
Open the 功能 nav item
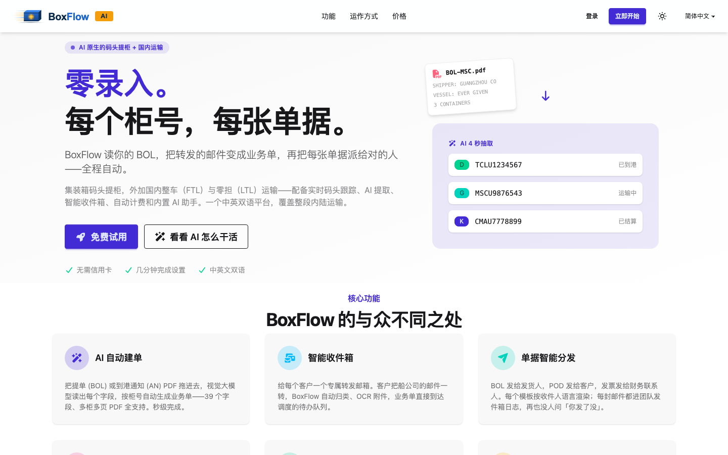pyautogui.click(x=329, y=16)
